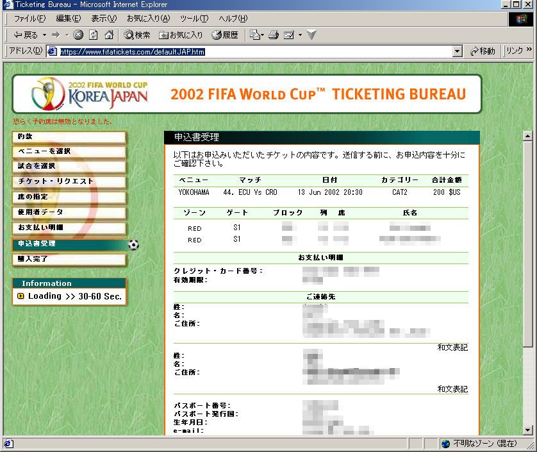Refresh the page with the Refresh icon

click(x=94, y=35)
